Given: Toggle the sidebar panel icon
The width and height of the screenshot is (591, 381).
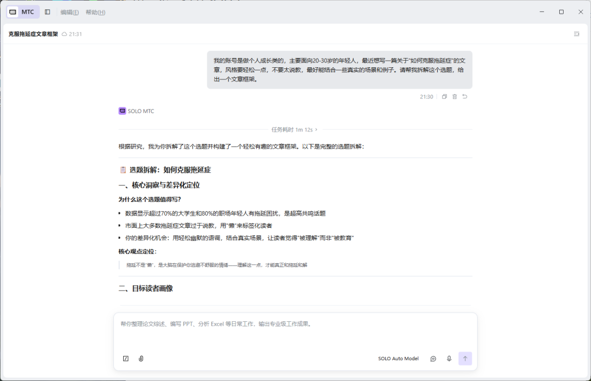Looking at the screenshot, I should pyautogui.click(x=48, y=12).
